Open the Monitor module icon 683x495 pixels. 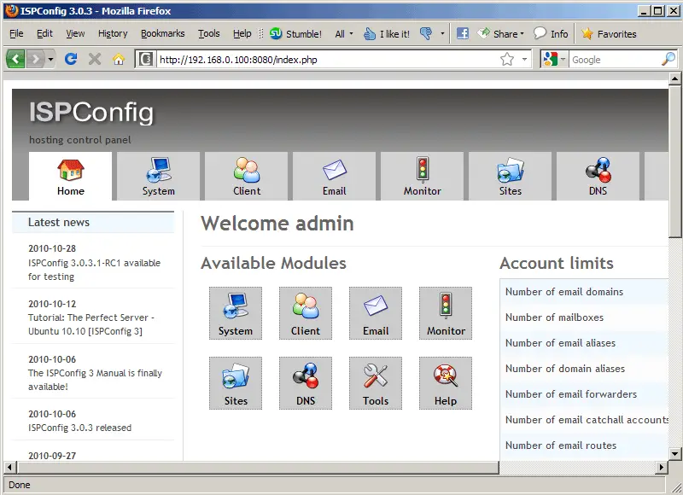tap(445, 312)
